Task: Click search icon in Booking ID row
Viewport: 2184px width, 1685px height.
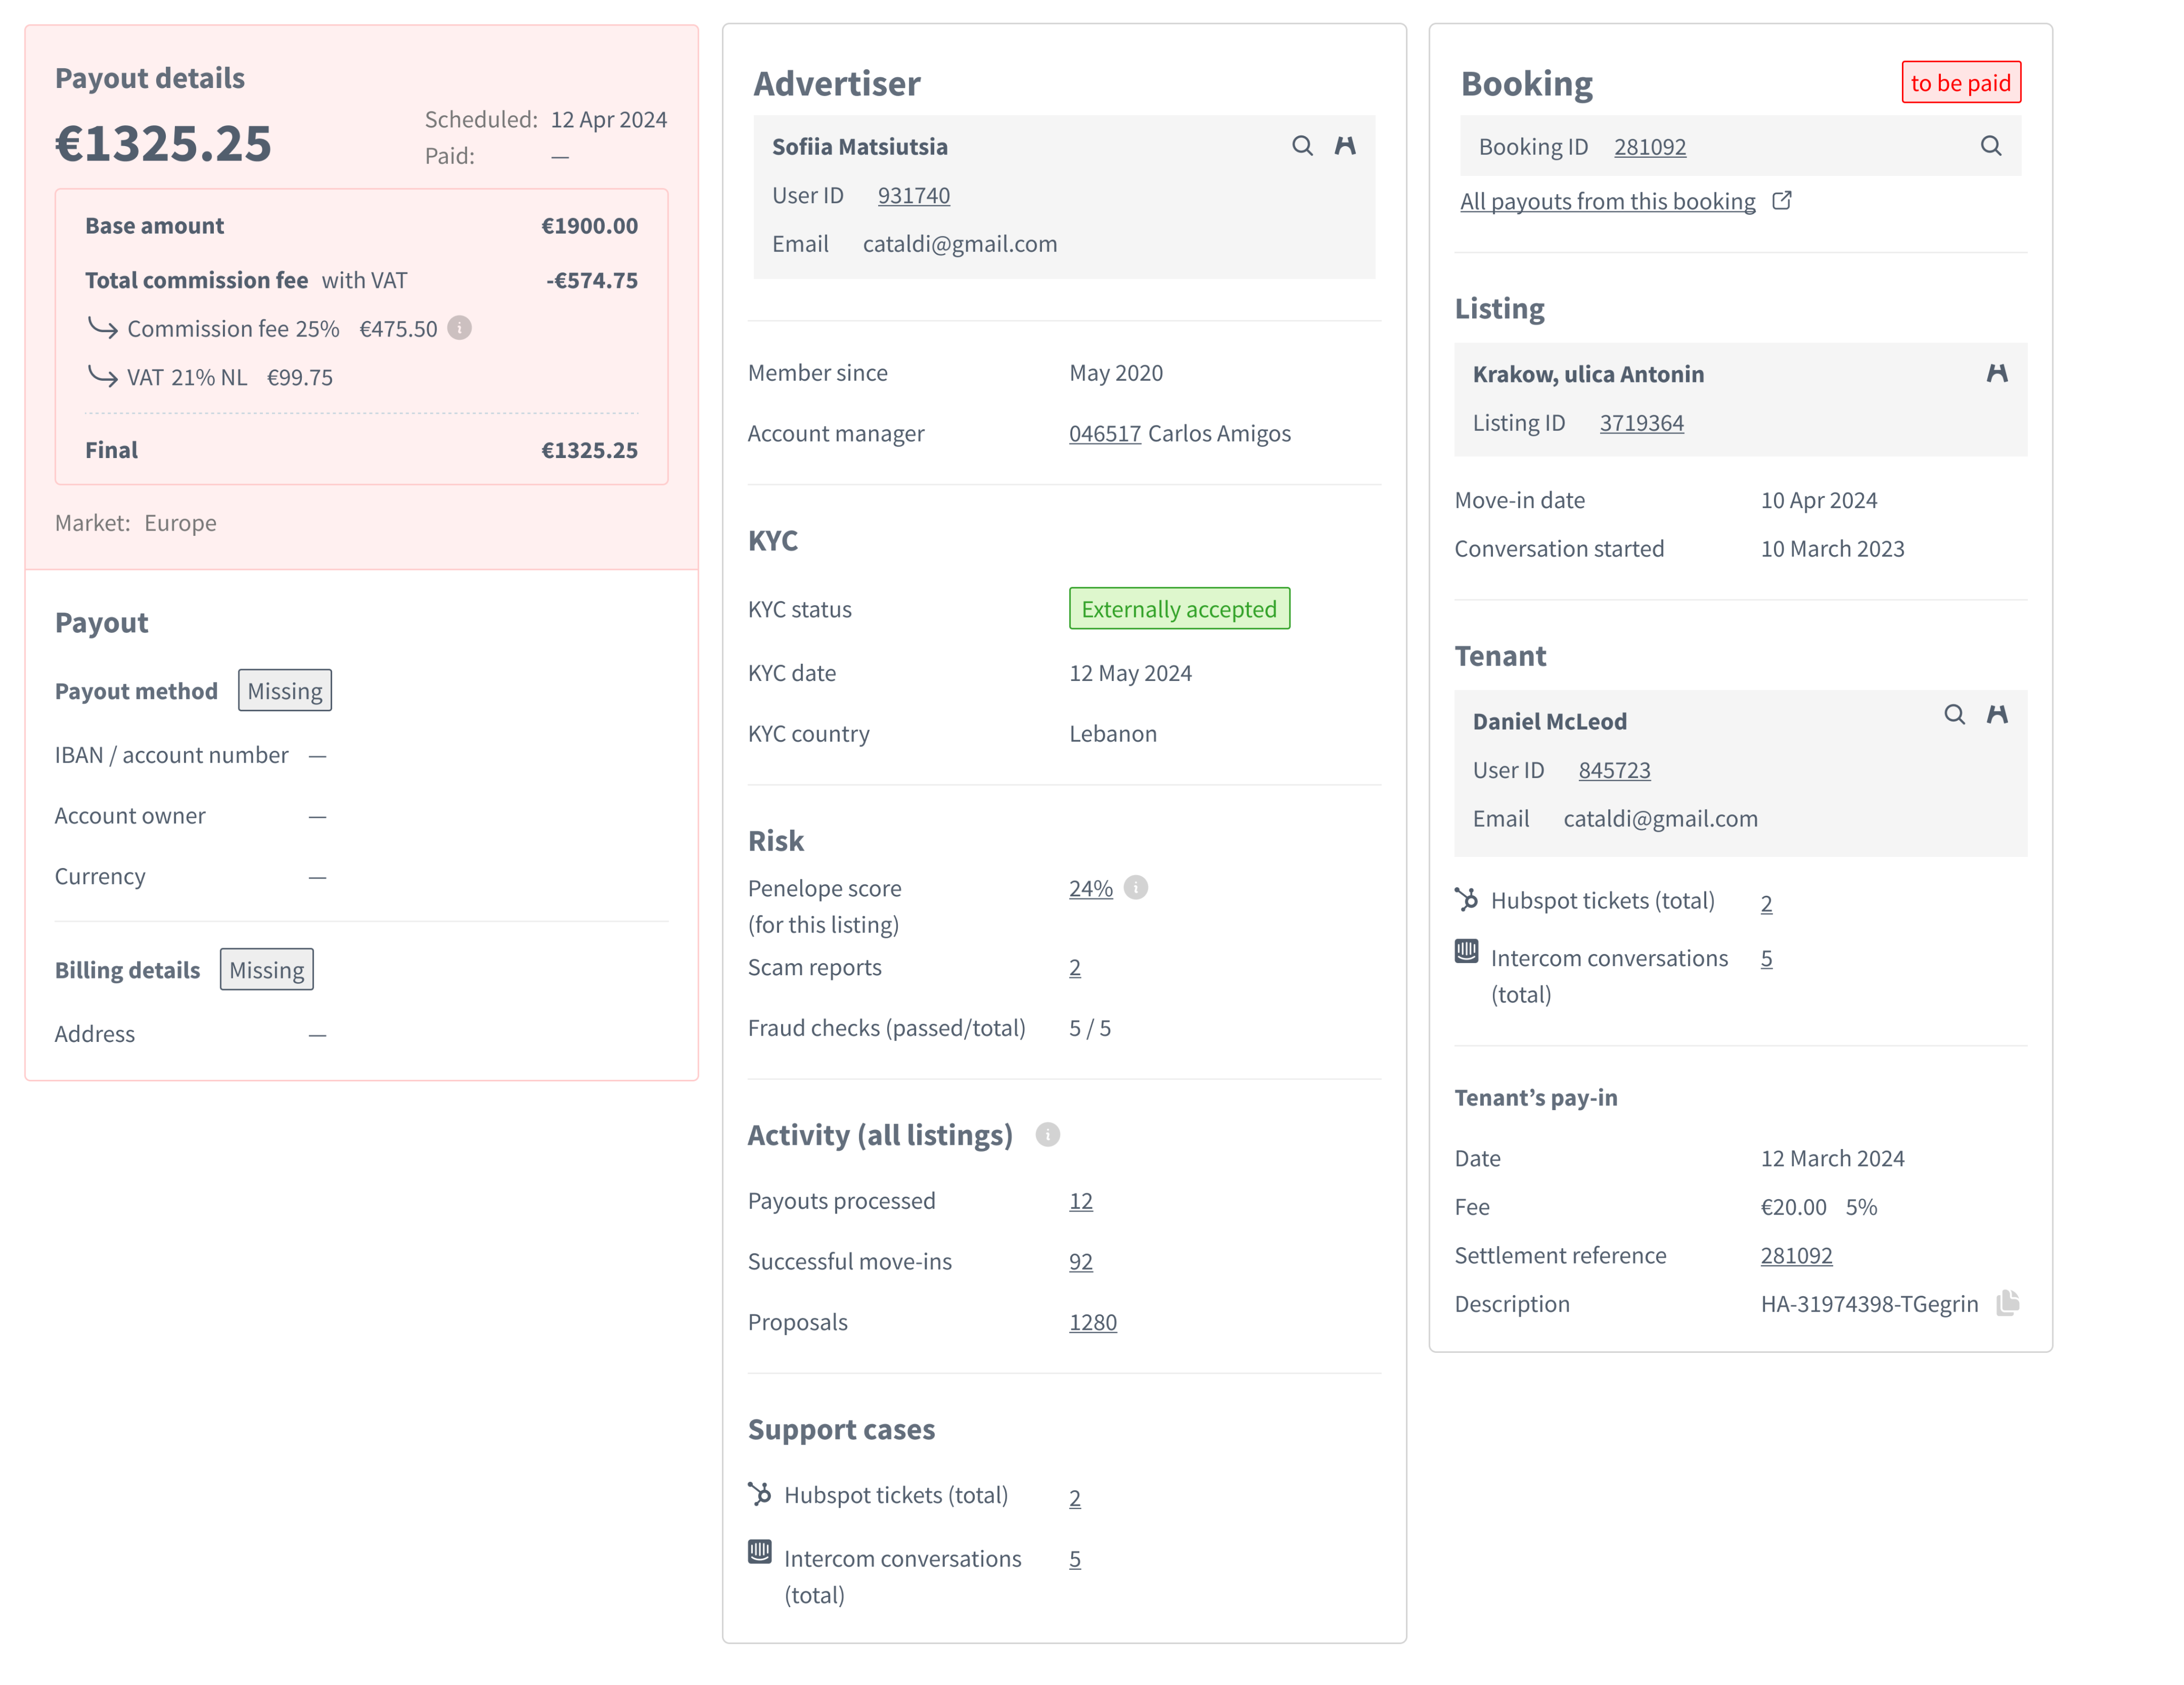Action: pos(1990,146)
